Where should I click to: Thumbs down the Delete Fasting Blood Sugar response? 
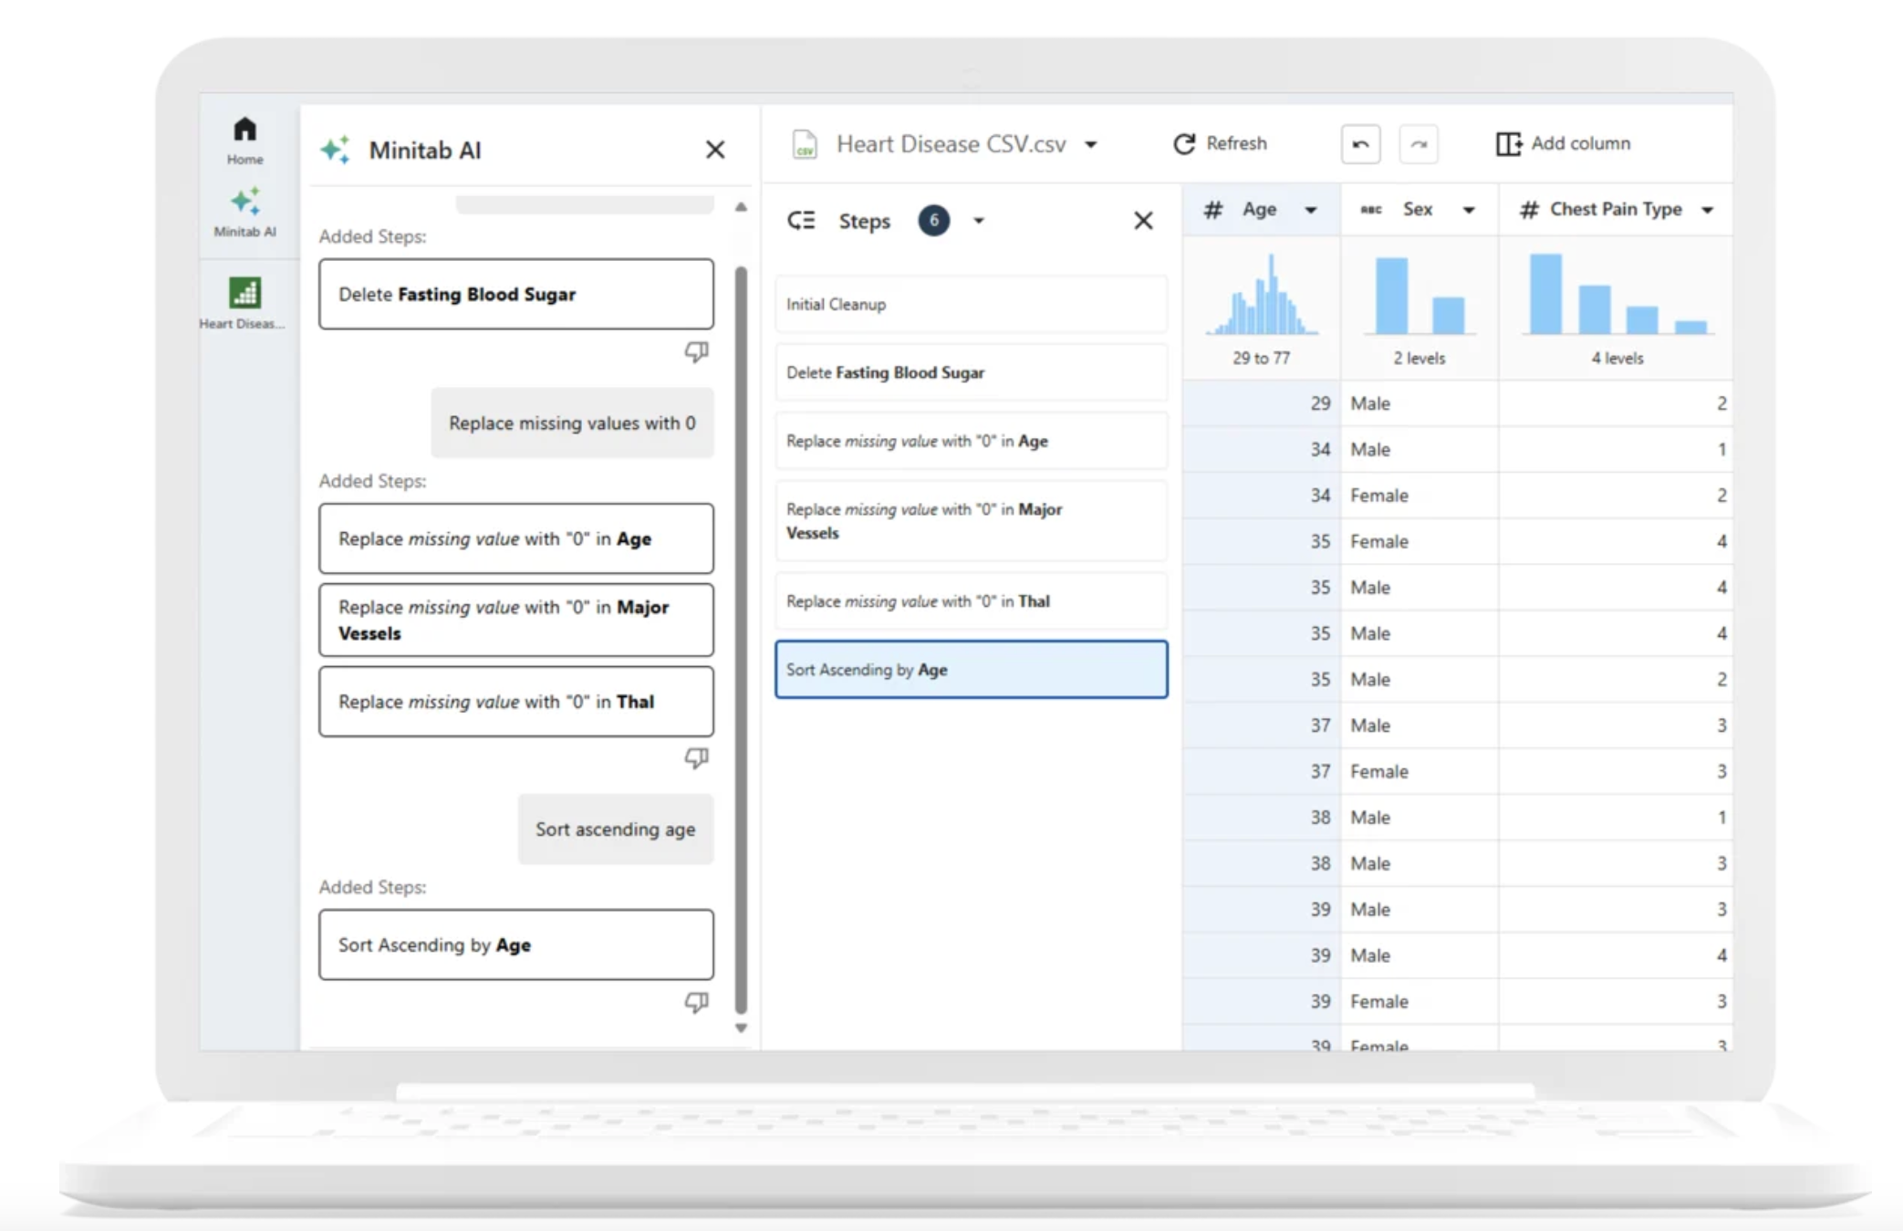696,351
